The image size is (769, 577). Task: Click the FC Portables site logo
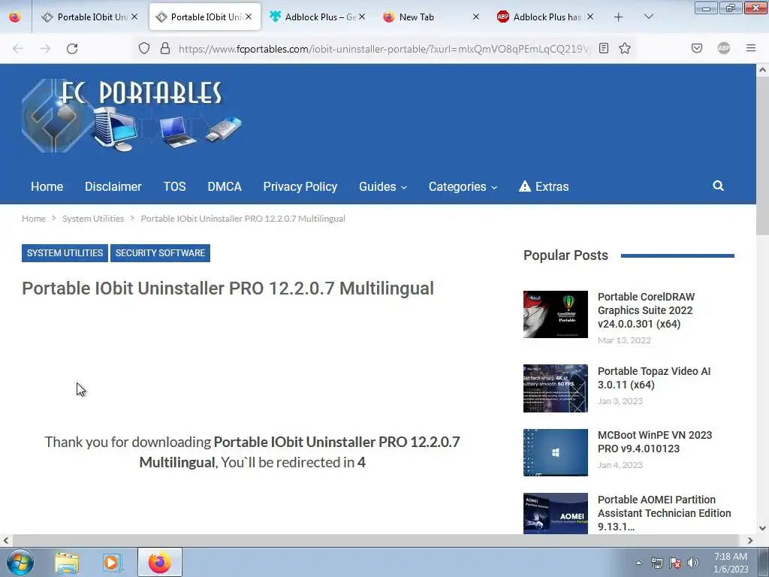(131, 116)
